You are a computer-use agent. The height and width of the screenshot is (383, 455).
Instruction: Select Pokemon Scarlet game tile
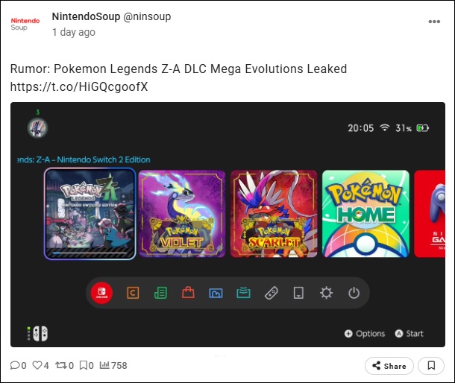pyautogui.click(x=274, y=214)
